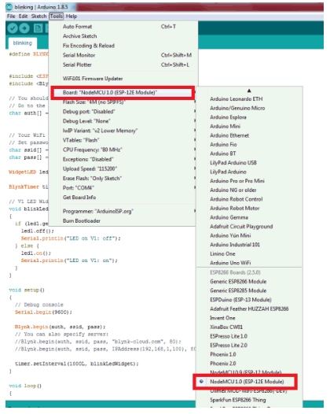
Task: Open Serial Plotter from Tools menu
Action: (123, 65)
